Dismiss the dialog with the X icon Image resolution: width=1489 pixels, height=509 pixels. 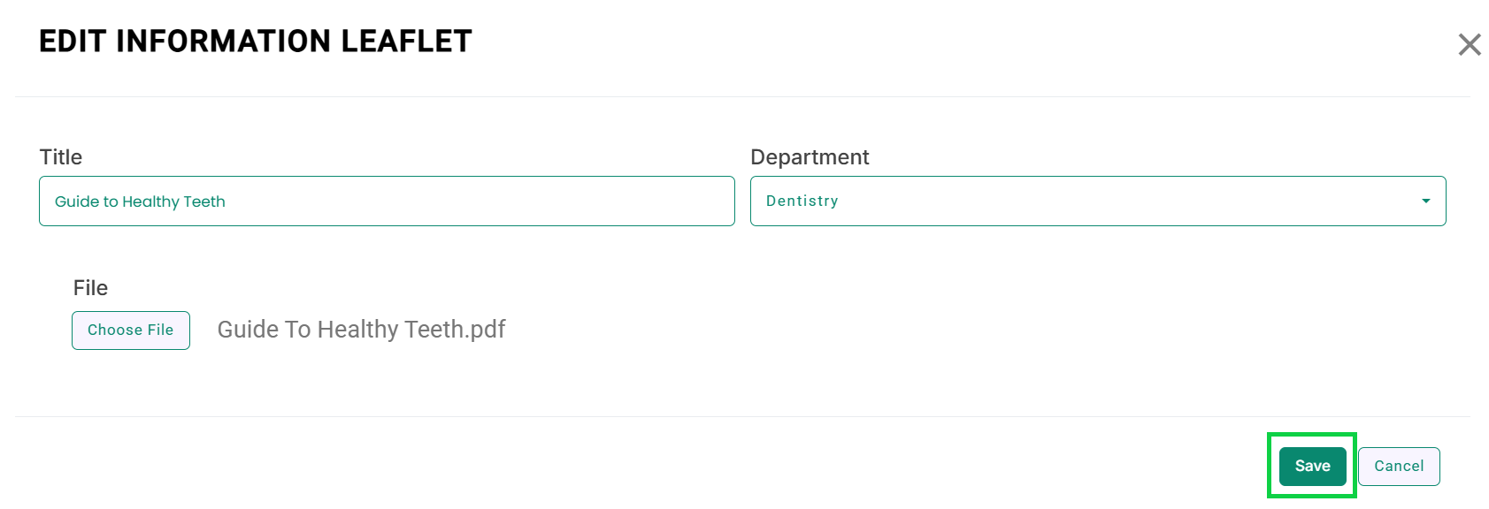coord(1469,44)
